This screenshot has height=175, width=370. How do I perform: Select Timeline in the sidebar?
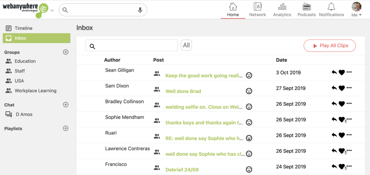point(23,28)
